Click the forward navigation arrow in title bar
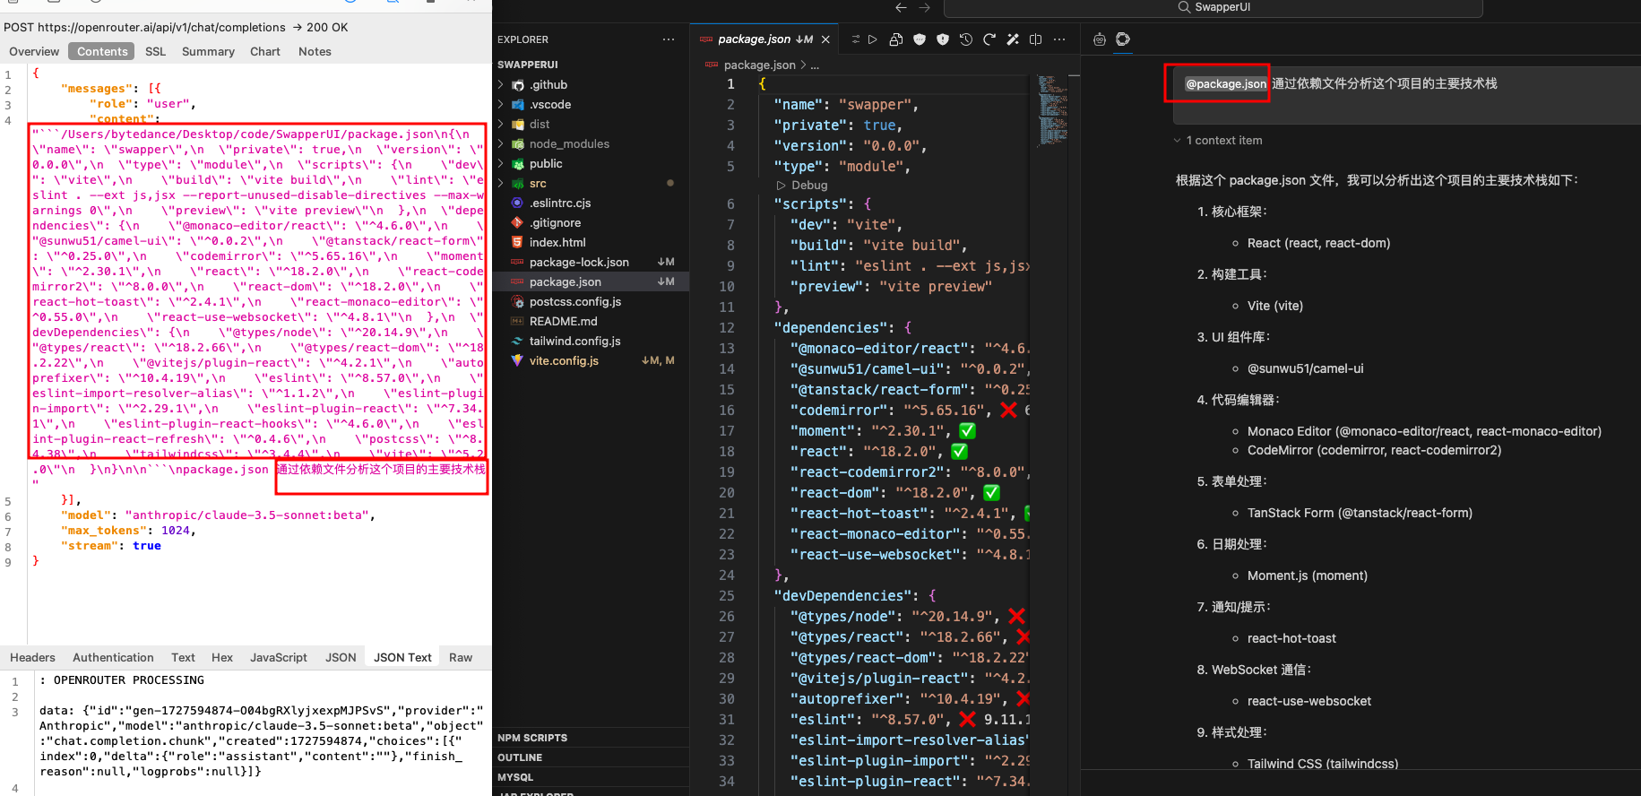1641x796 pixels. click(x=925, y=7)
